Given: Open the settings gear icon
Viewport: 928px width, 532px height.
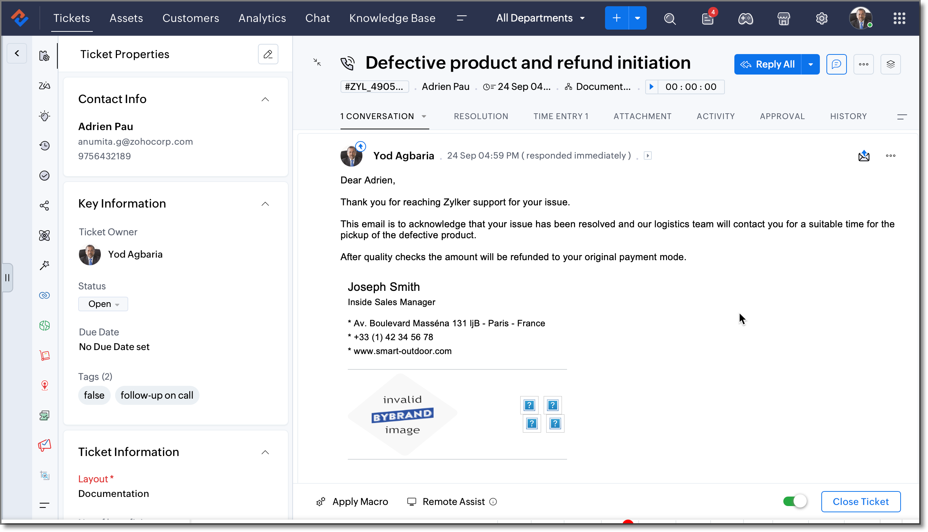Looking at the screenshot, I should tap(821, 18).
